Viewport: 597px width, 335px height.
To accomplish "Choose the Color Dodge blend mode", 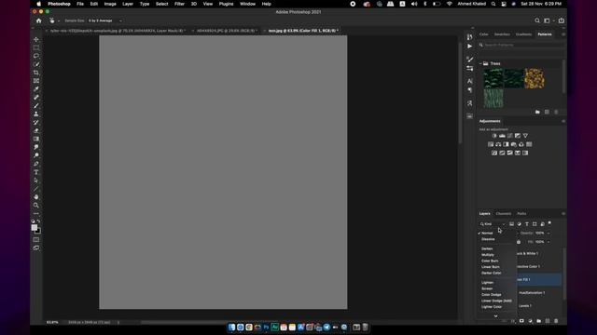I will coord(492,295).
